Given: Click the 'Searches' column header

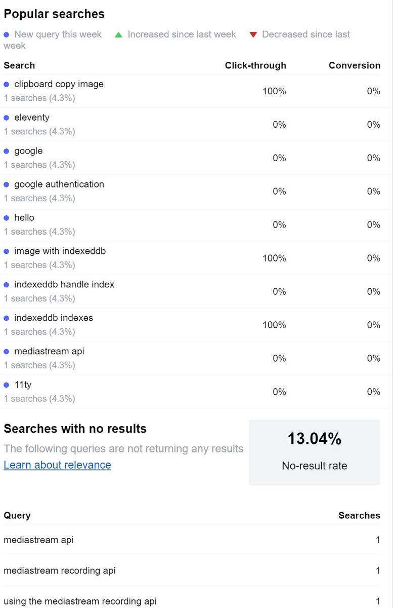Looking at the screenshot, I should (x=359, y=515).
